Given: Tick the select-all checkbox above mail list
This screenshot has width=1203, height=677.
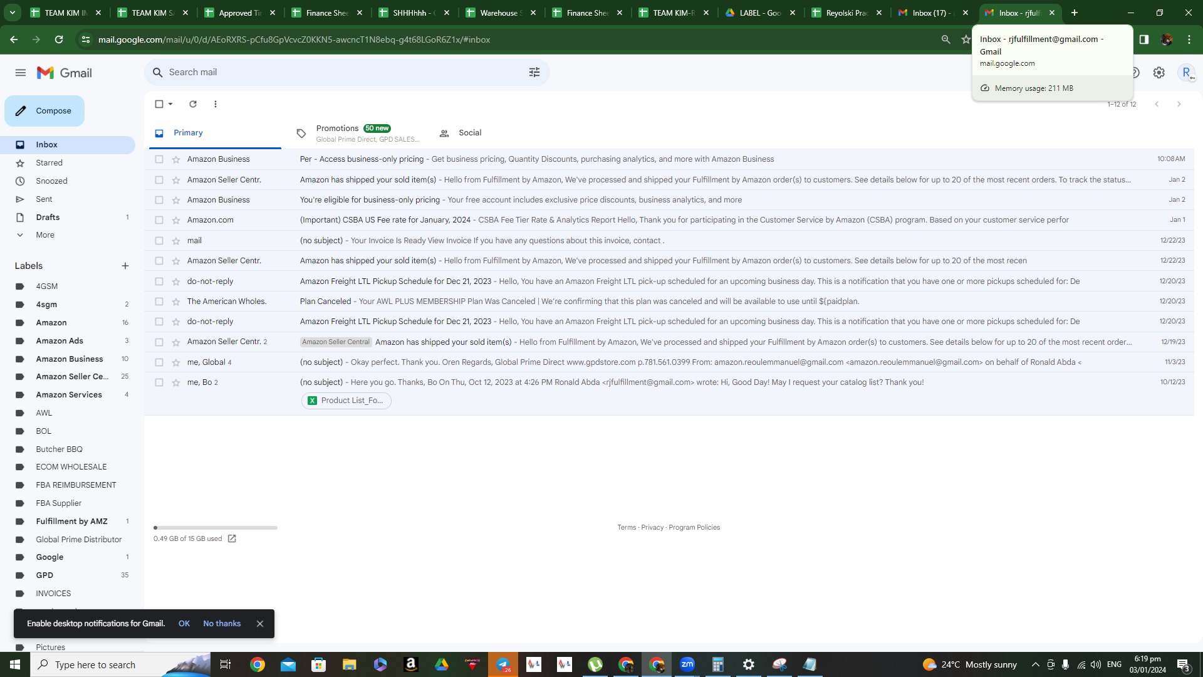Looking at the screenshot, I should point(159,104).
